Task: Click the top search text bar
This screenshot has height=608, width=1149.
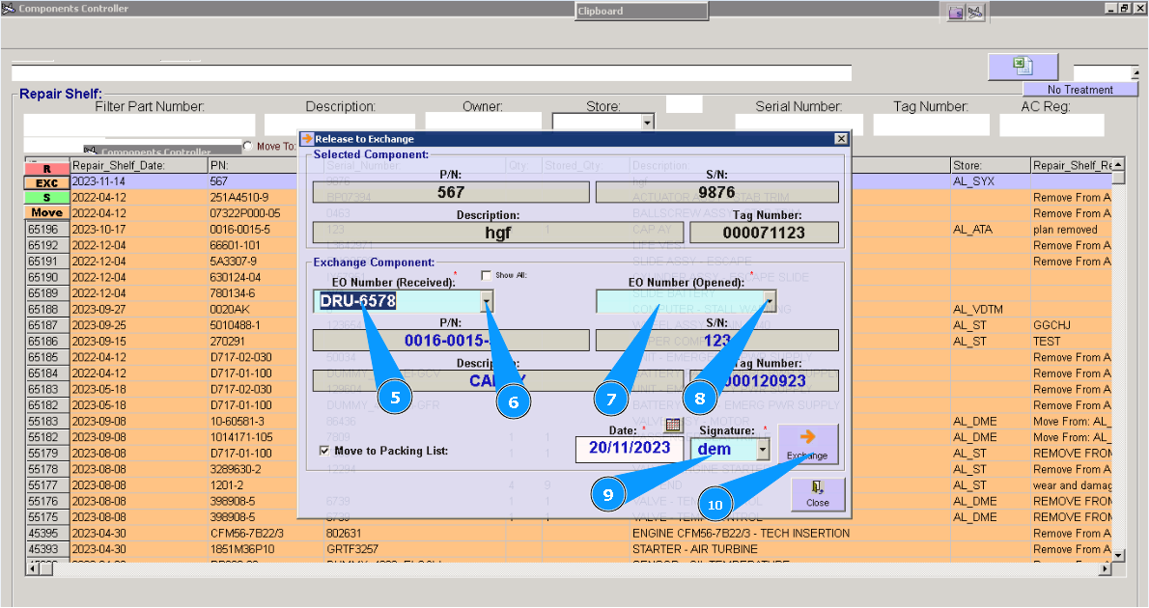Action: tap(432, 73)
